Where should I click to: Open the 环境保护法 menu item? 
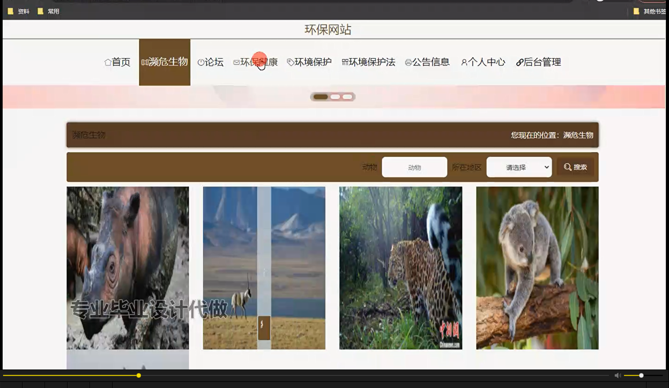click(368, 62)
